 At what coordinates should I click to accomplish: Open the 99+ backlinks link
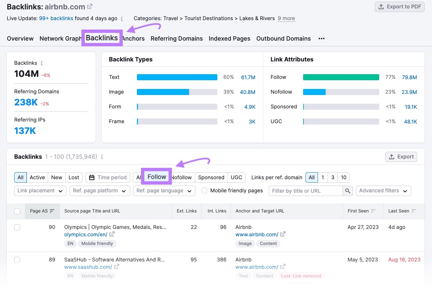[x=56, y=18]
